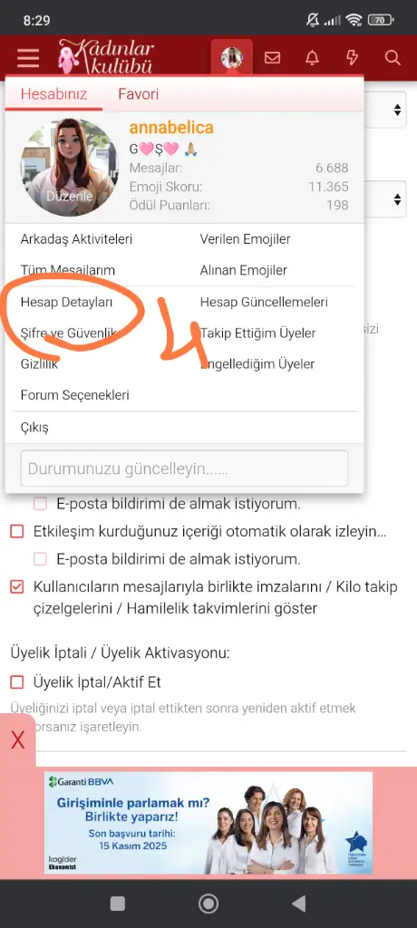Select the Hesabınız tab
The height and width of the screenshot is (928, 417).
(53, 94)
